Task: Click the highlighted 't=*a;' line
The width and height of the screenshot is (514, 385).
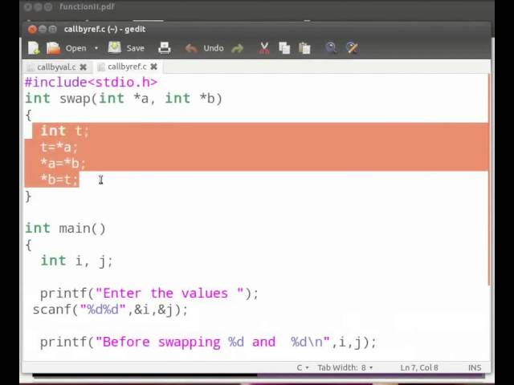Action: (x=59, y=148)
